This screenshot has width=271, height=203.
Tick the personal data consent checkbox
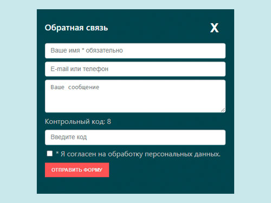(x=49, y=154)
